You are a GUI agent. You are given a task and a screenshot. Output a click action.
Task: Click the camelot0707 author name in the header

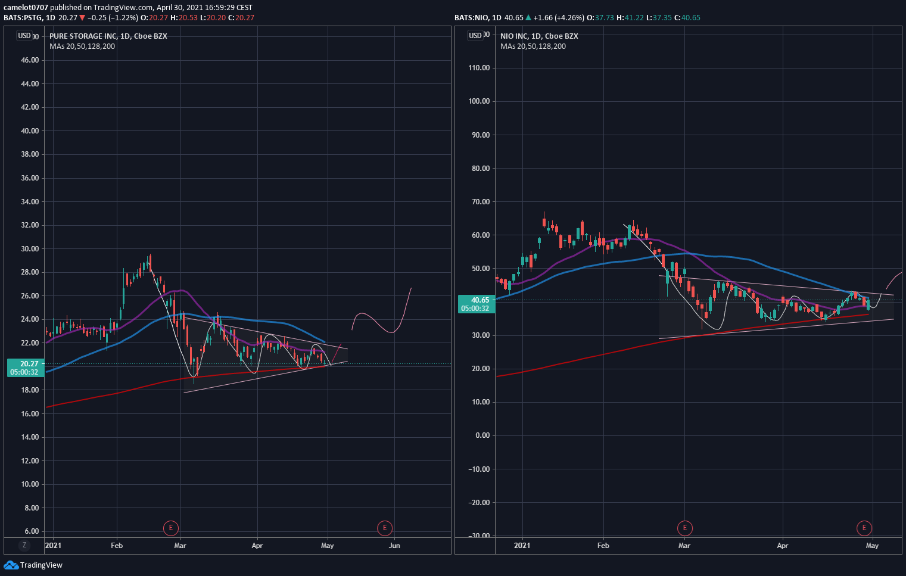click(x=26, y=8)
